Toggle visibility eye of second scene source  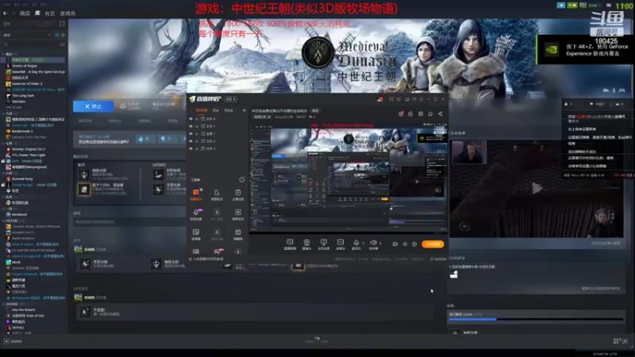(x=190, y=126)
